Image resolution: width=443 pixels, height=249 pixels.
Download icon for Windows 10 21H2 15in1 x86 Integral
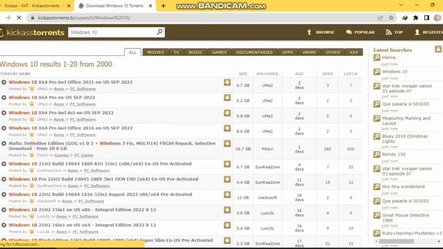click(x=227, y=210)
